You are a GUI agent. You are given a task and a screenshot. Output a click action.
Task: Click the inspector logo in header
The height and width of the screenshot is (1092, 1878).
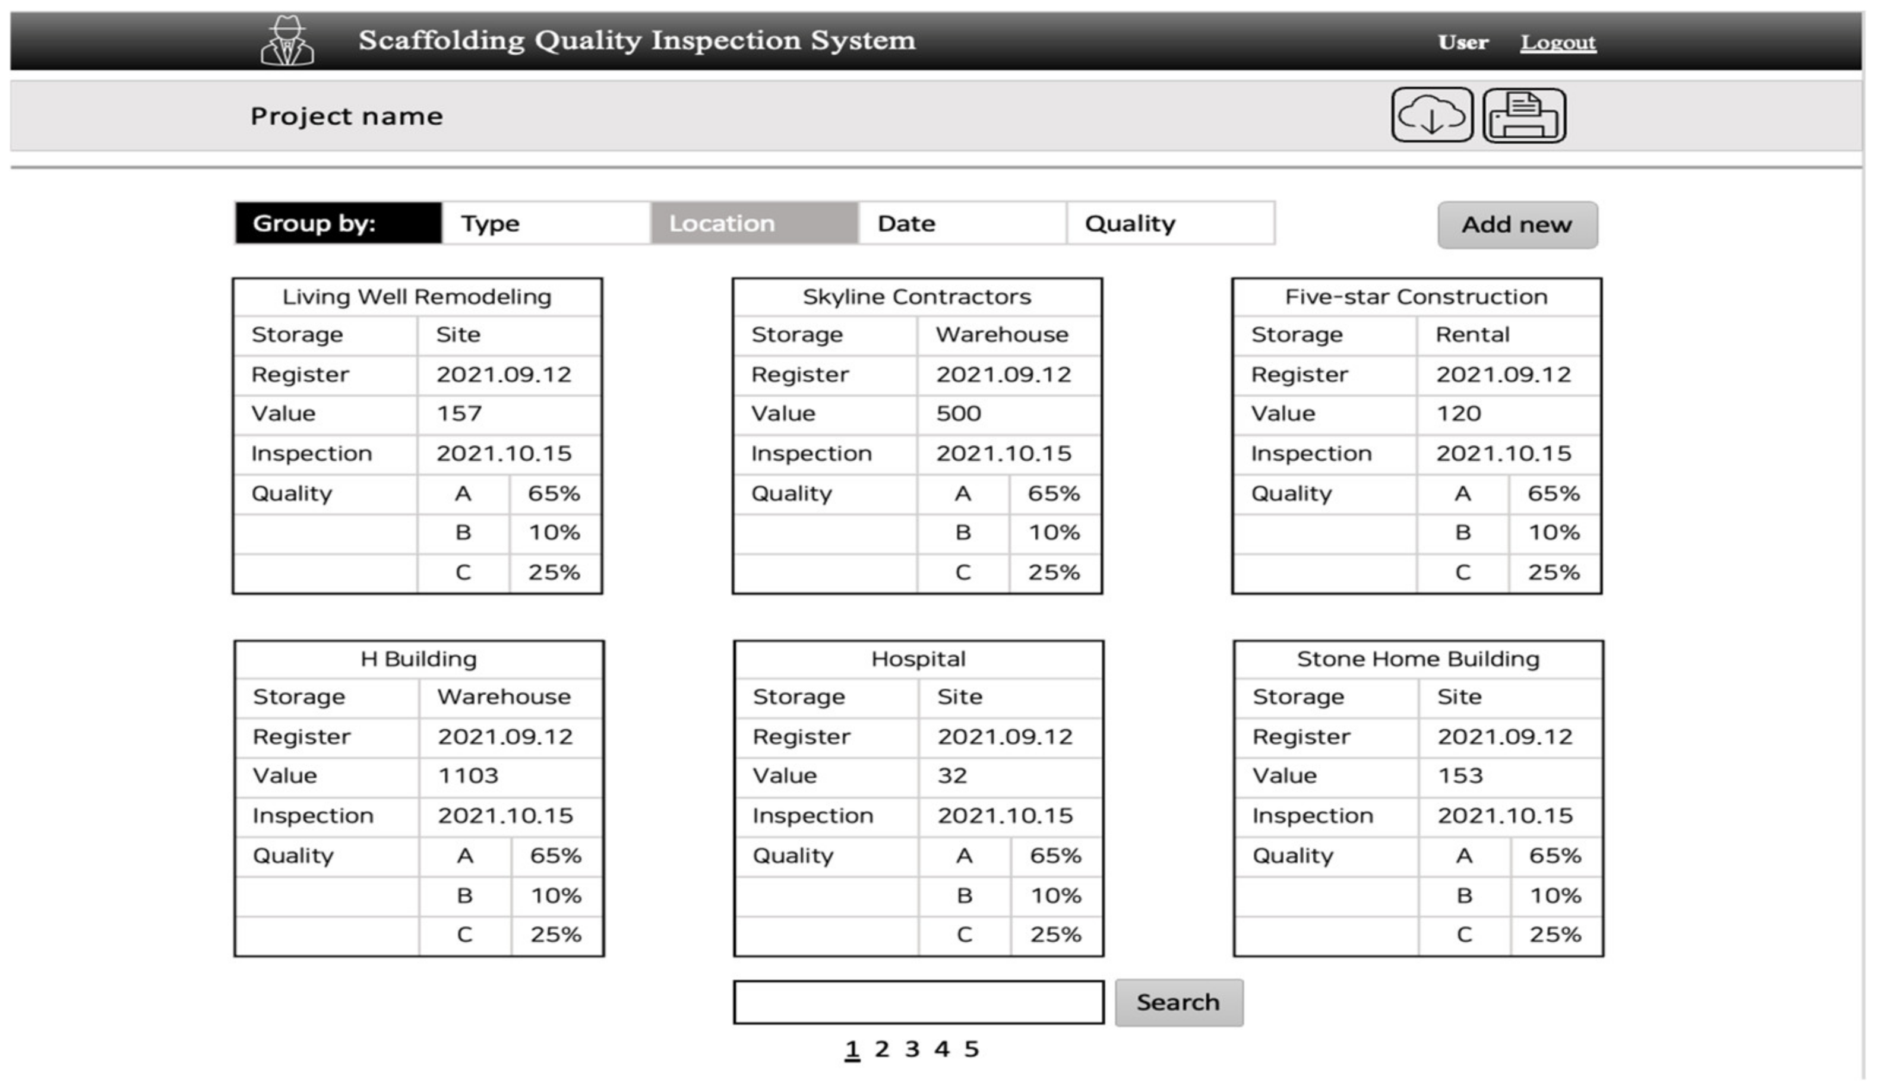click(x=287, y=42)
